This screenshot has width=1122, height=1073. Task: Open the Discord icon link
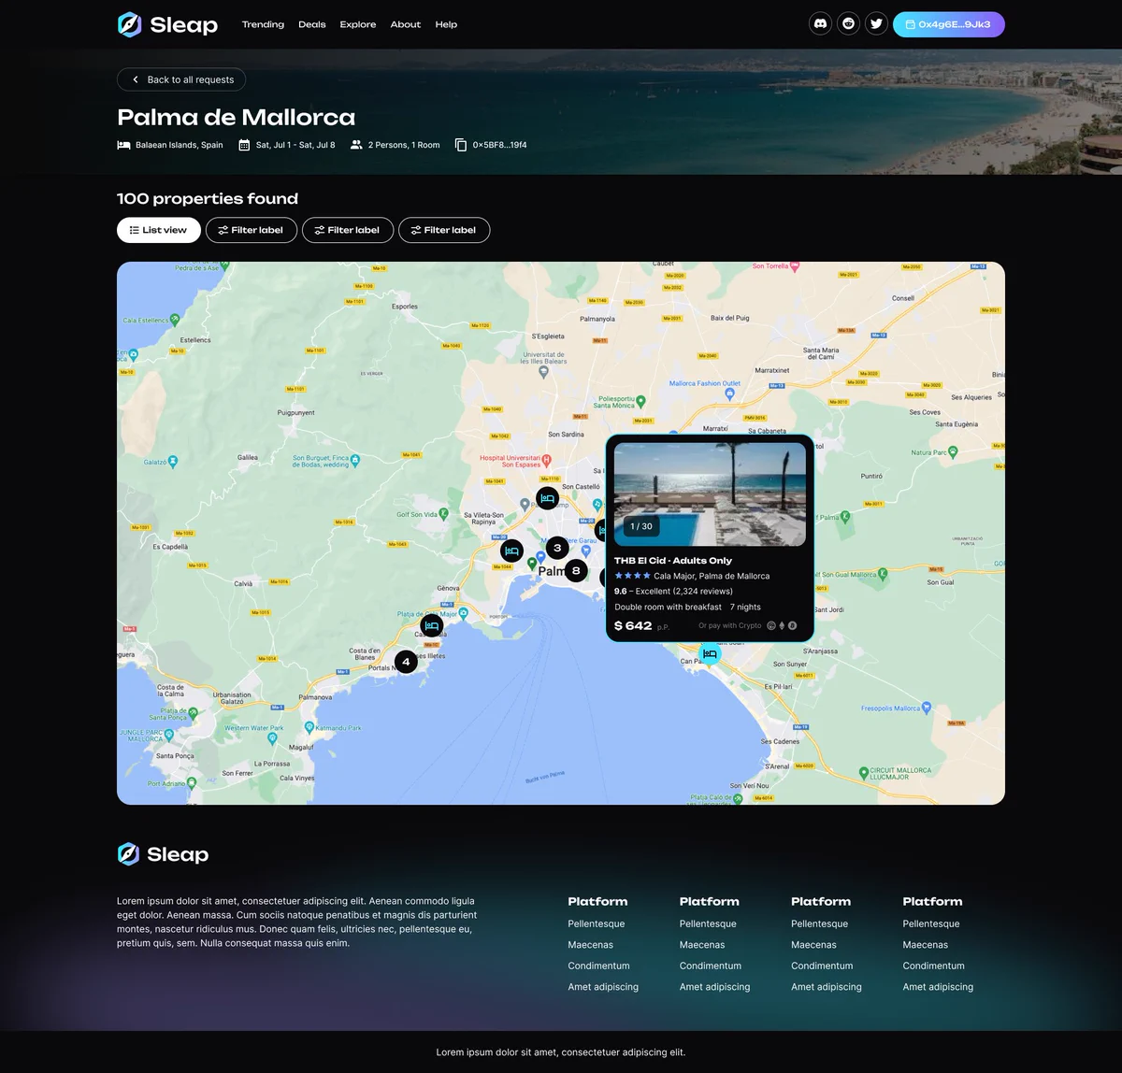pos(820,24)
